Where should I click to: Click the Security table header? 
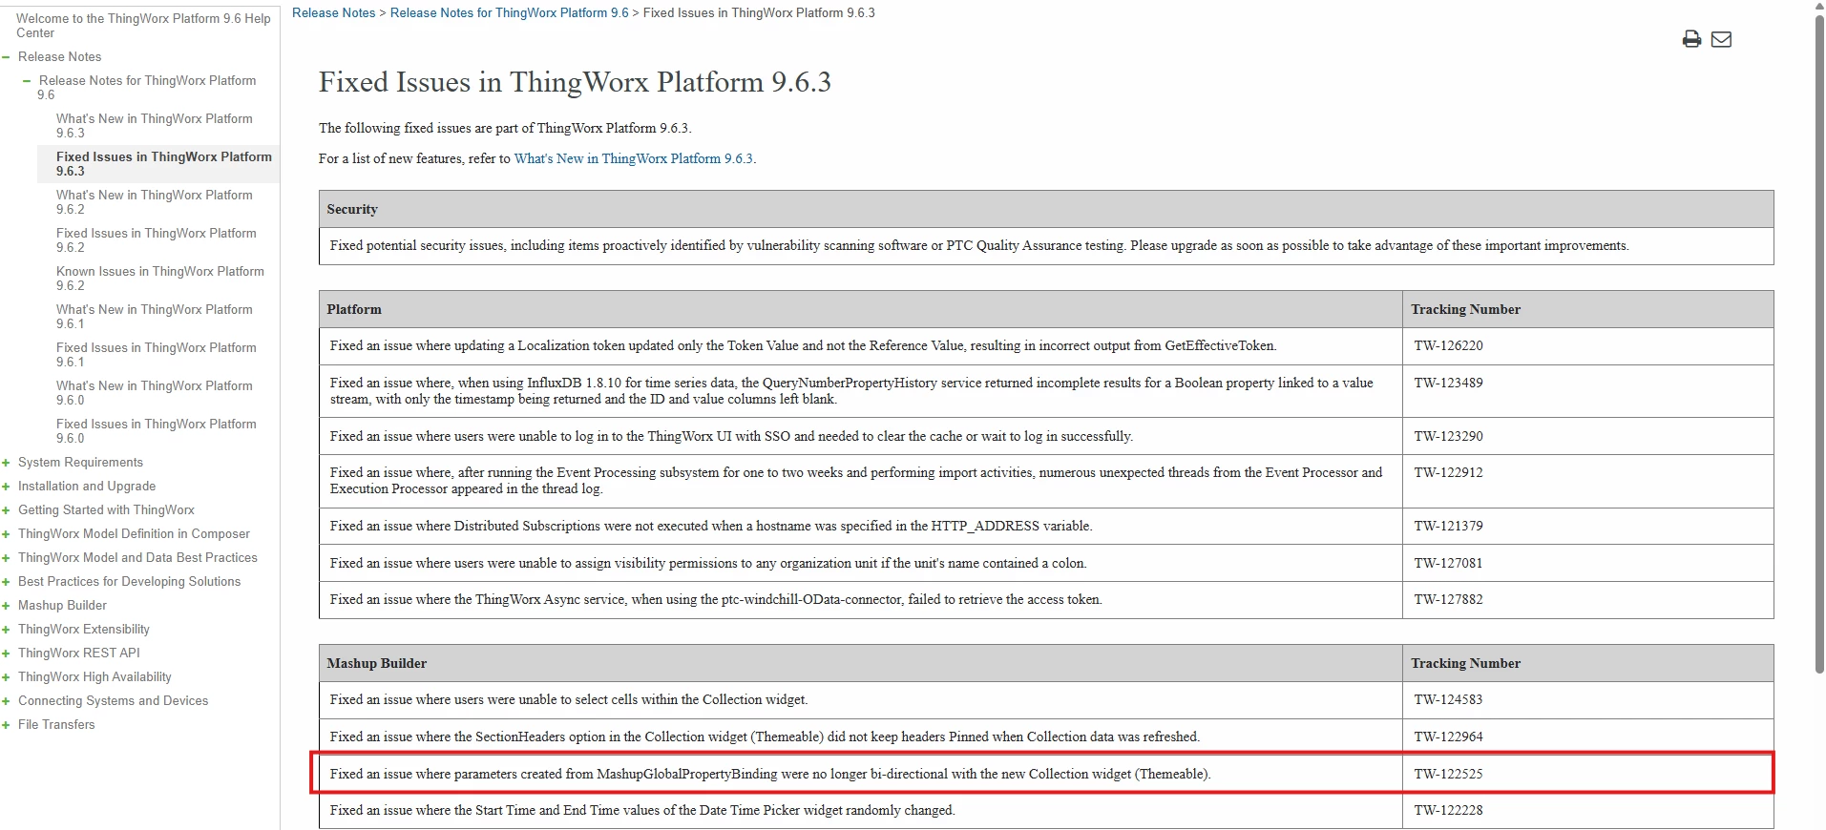(1046, 209)
